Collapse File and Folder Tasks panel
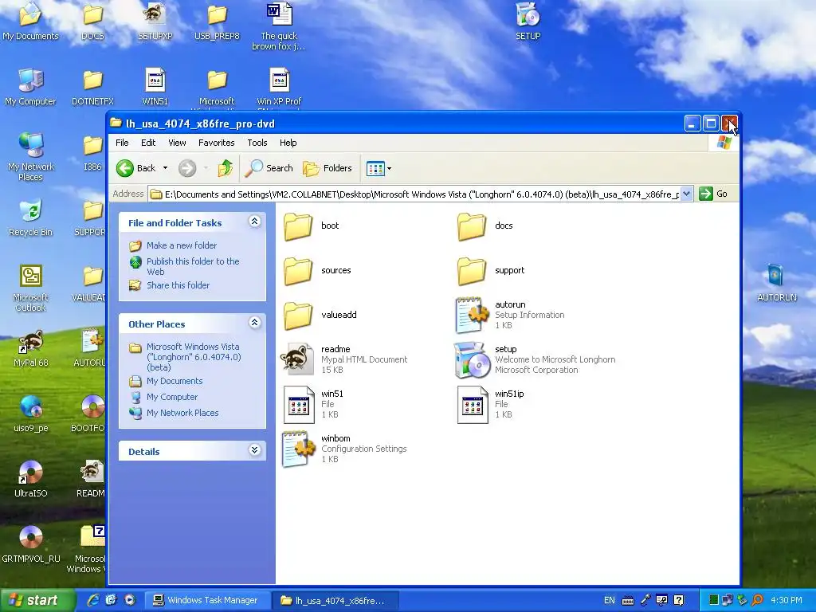 tap(254, 222)
